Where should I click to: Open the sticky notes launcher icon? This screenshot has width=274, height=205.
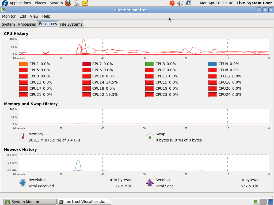tap(85, 3)
